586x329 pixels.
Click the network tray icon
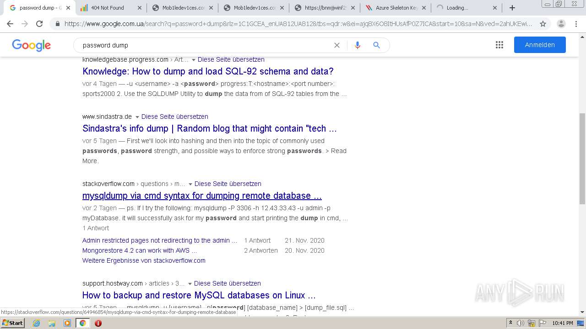(x=531, y=323)
